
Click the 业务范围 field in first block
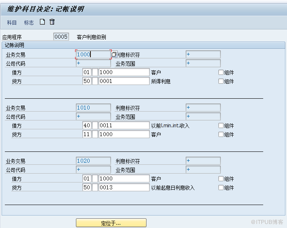(203, 63)
